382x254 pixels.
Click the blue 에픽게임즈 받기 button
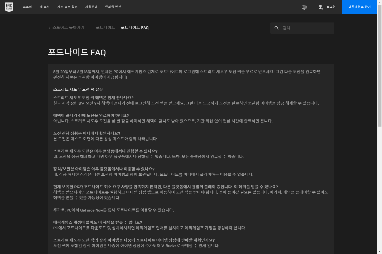click(360, 7)
